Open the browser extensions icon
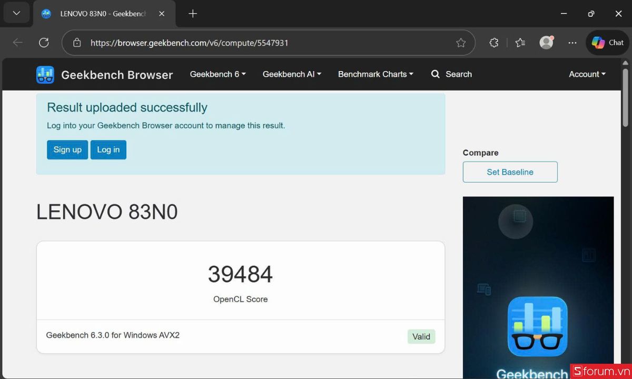This screenshot has height=379, width=632. coord(493,43)
